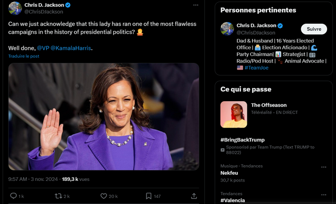The image size is (336, 204).
Task: Select the #BringBackTrump sponsored trend
Action: (x=243, y=140)
